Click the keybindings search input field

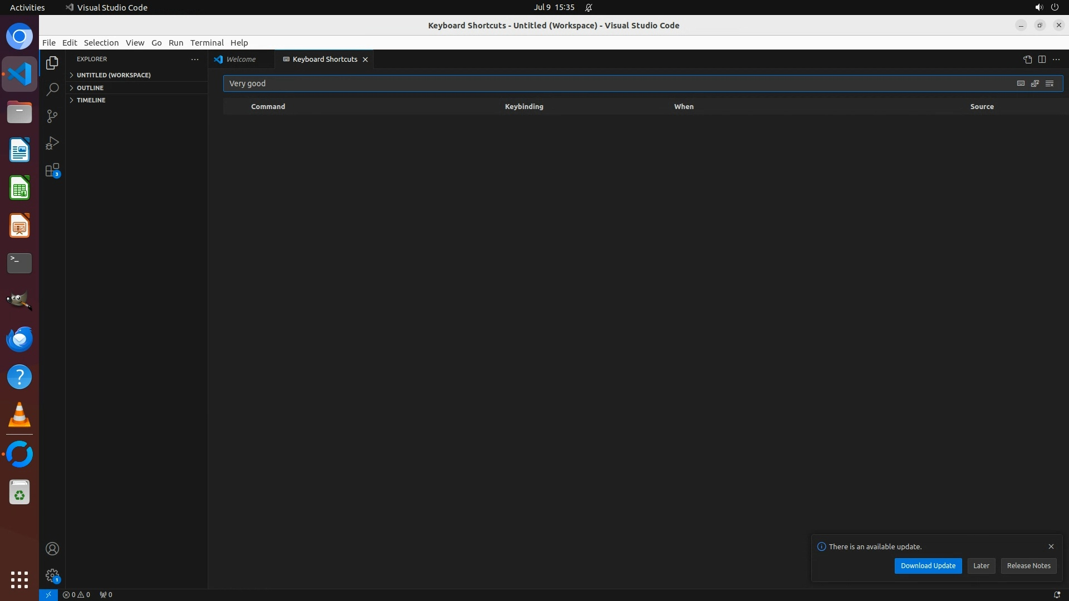pos(612,83)
